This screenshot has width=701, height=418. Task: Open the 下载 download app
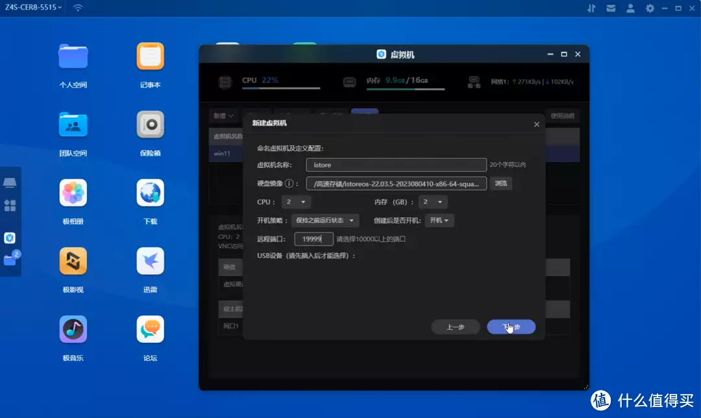pos(150,193)
